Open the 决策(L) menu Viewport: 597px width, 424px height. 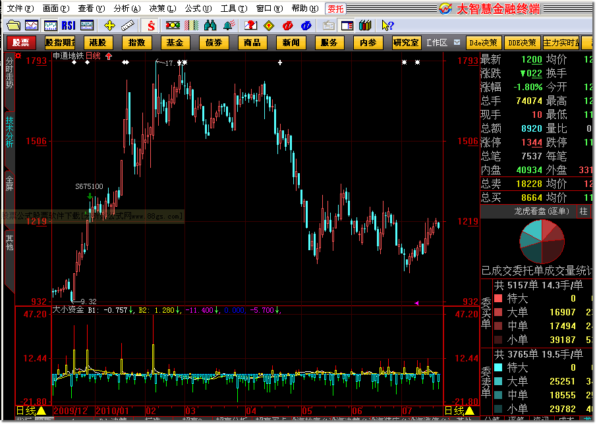coord(163,9)
